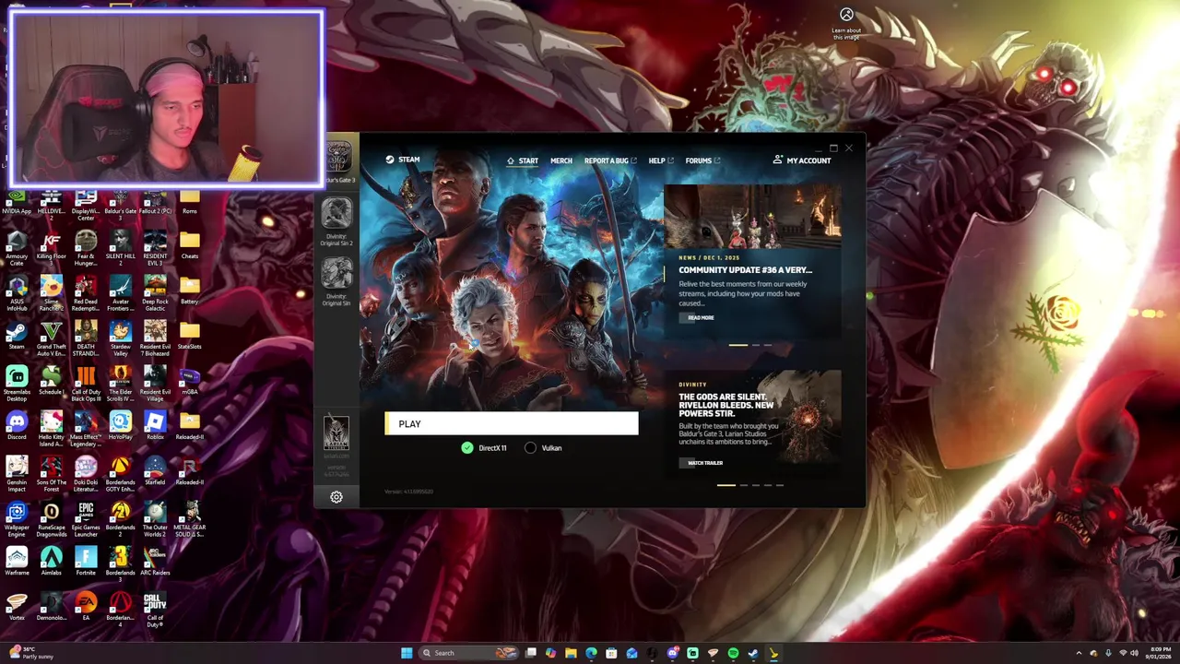This screenshot has height=664, width=1180.
Task: Open Warframe desktop shortcut
Action: click(x=17, y=562)
